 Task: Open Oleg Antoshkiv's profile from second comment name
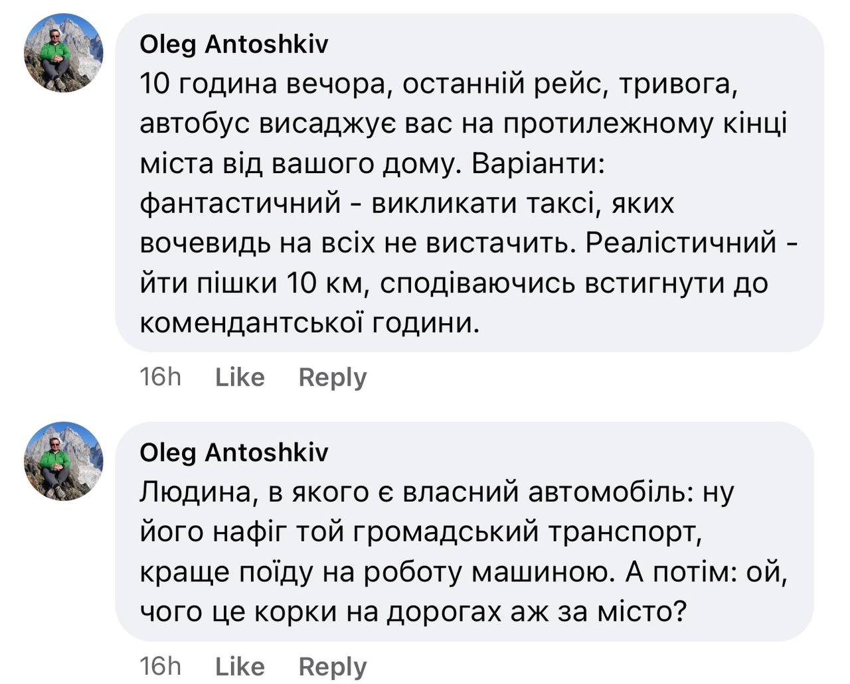coord(234,452)
